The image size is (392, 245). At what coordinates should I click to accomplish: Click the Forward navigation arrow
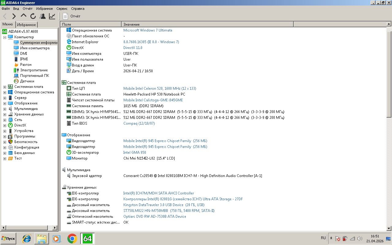pos(14,16)
